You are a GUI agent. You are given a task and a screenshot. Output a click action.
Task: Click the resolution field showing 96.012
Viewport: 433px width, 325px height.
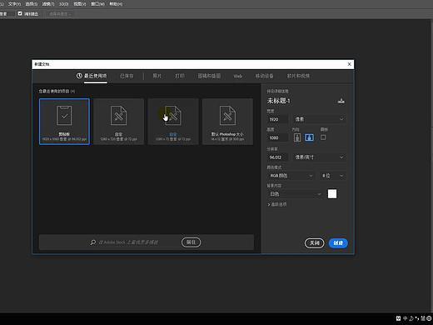coord(278,157)
